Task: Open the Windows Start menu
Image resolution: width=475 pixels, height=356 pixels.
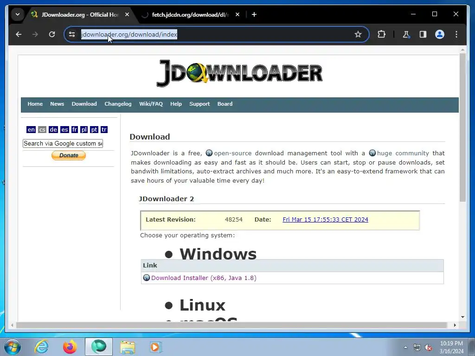Action: [12, 347]
